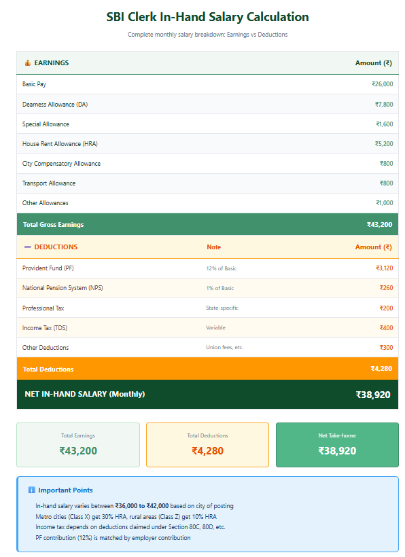Screen dimensions: 405x557
Task: Click the ₹5,200 HRA amount
Action: pos(384,144)
